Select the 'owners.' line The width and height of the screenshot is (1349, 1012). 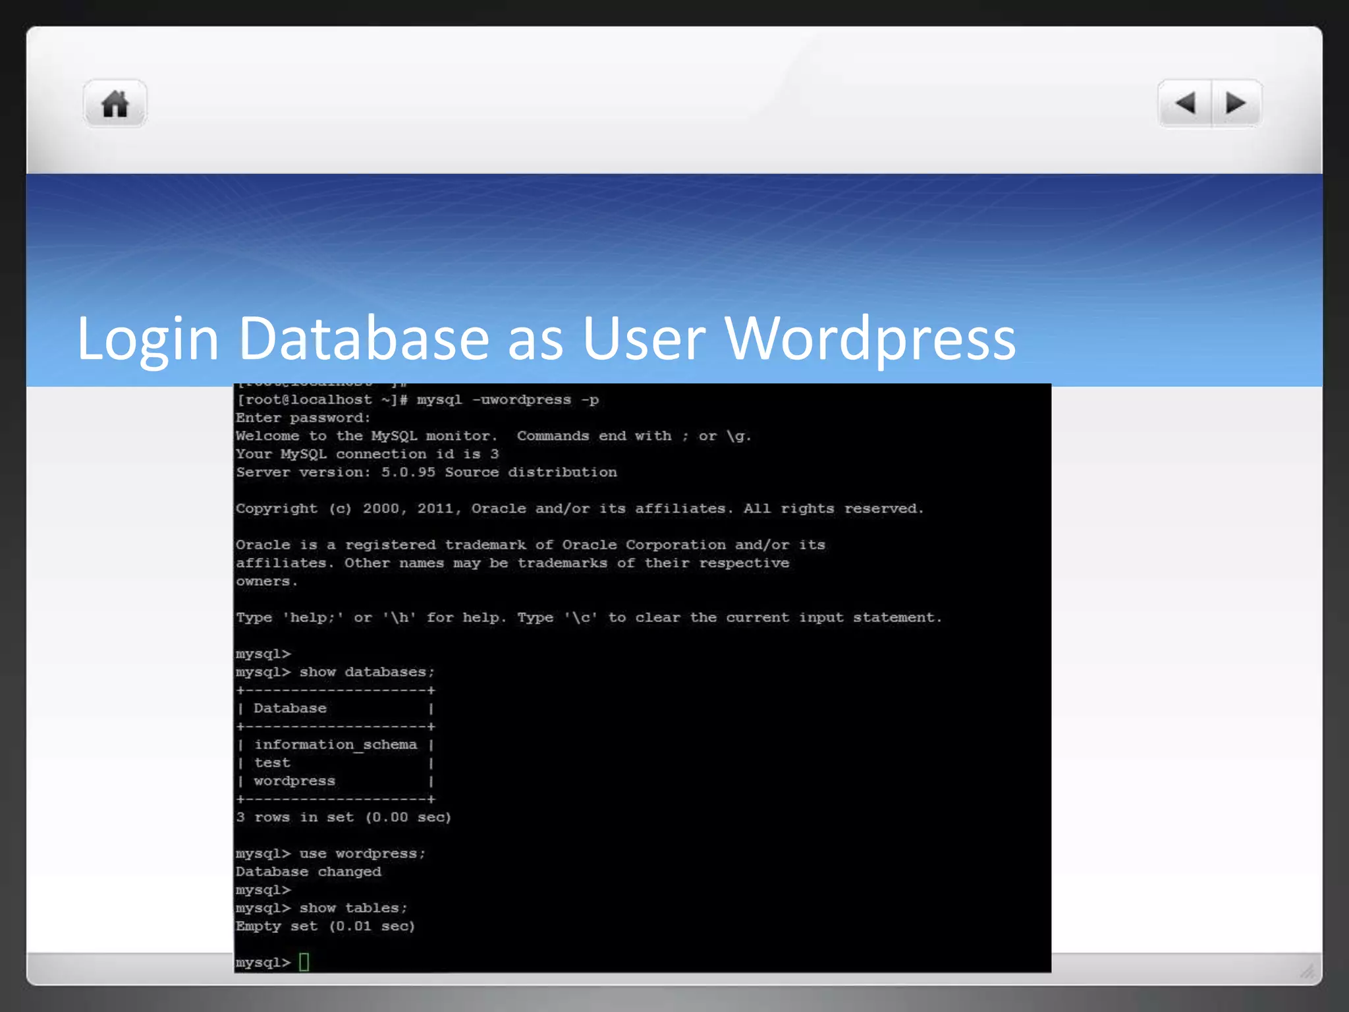pos(267,582)
